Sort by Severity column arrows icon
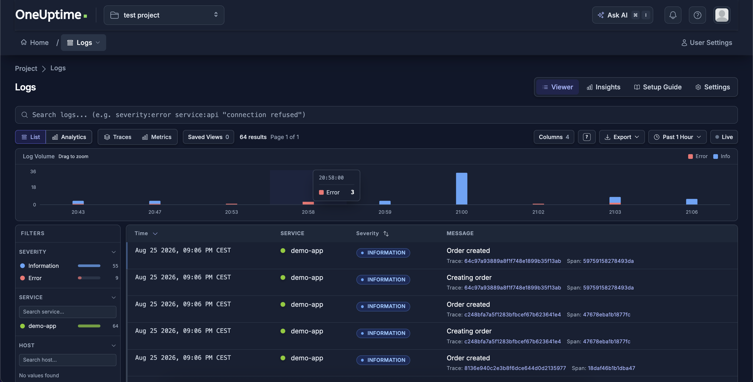Viewport: 753px width, 382px height. 386,234
